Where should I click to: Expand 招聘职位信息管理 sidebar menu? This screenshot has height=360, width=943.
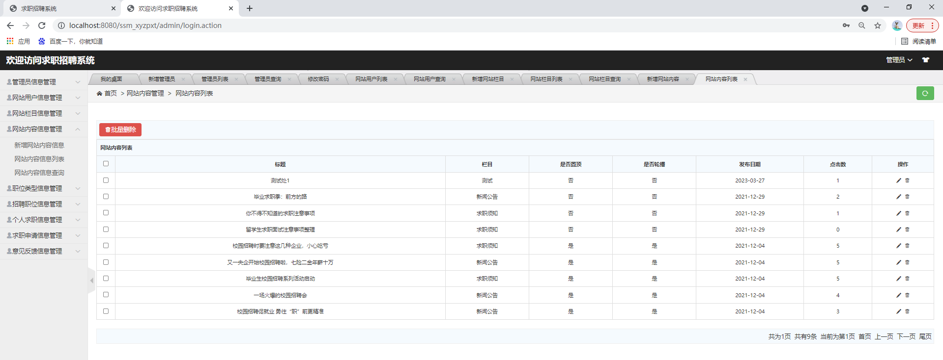click(x=44, y=204)
